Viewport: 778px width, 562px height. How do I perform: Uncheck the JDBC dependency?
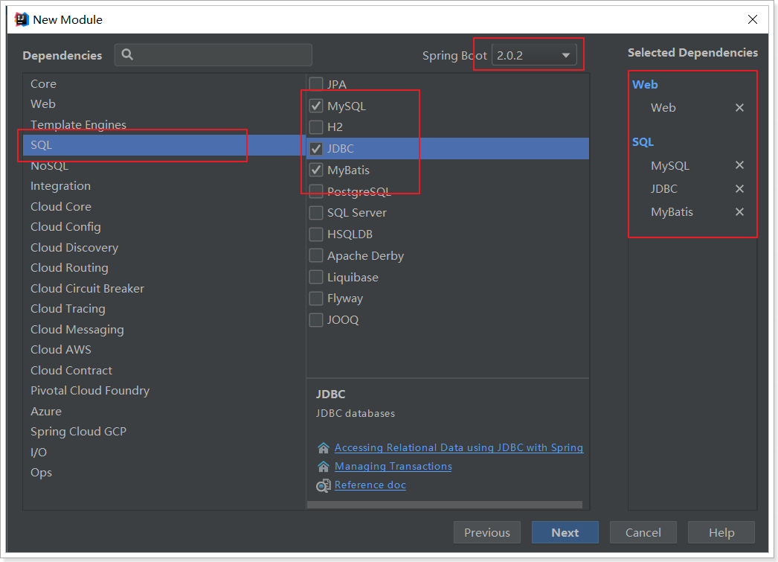tap(316, 148)
